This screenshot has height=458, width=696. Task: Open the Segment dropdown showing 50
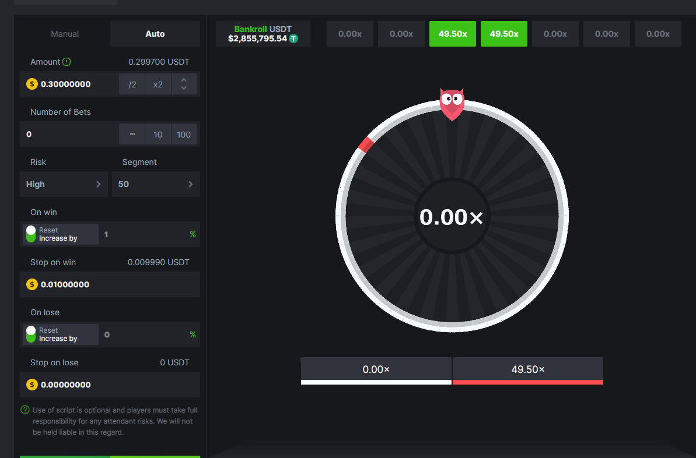[x=155, y=184]
